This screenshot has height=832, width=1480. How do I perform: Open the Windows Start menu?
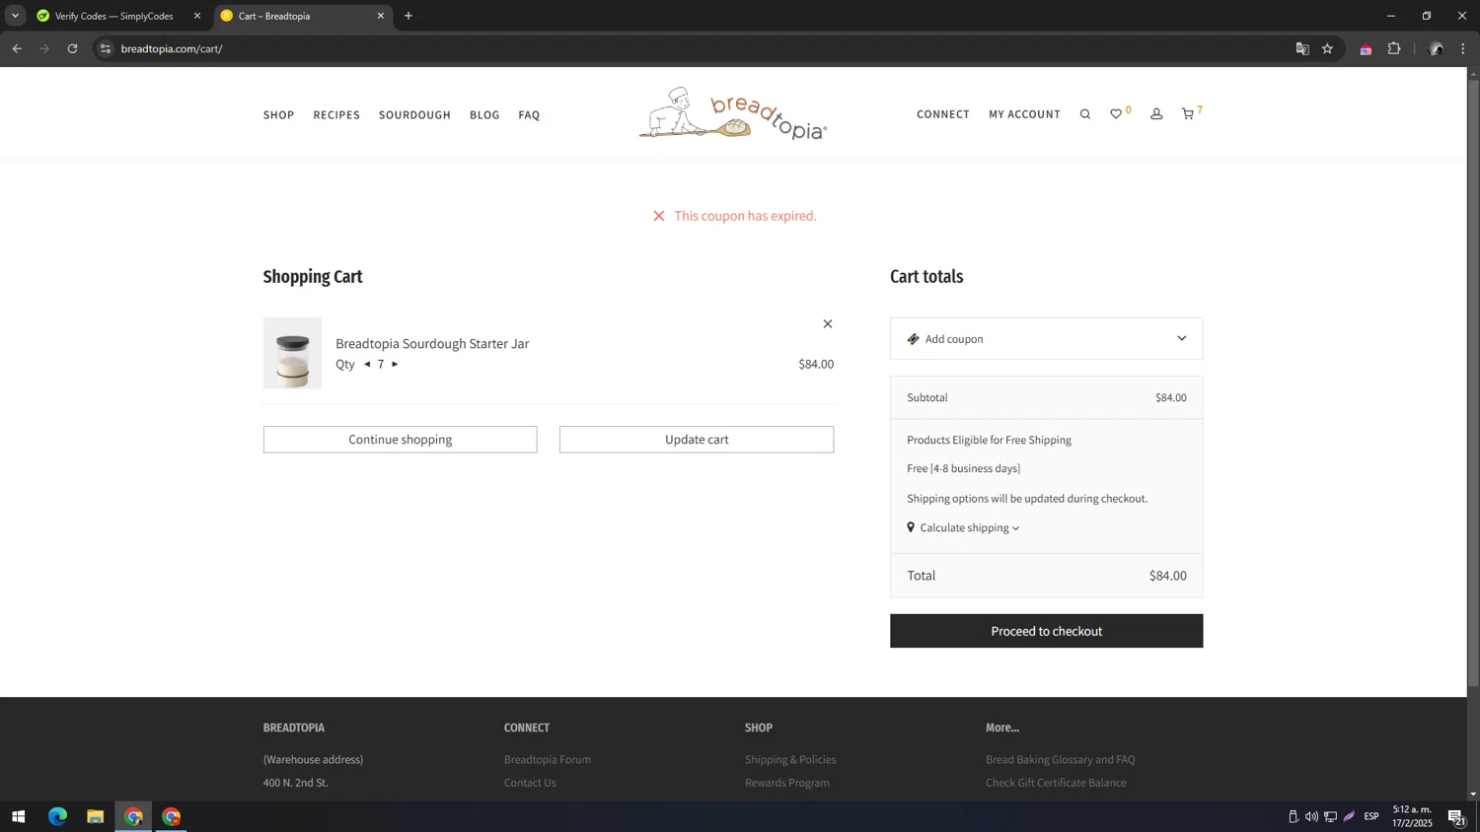click(18, 816)
